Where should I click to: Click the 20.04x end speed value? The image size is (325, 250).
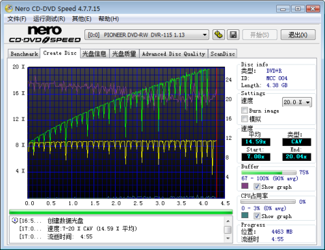[x=296, y=157]
